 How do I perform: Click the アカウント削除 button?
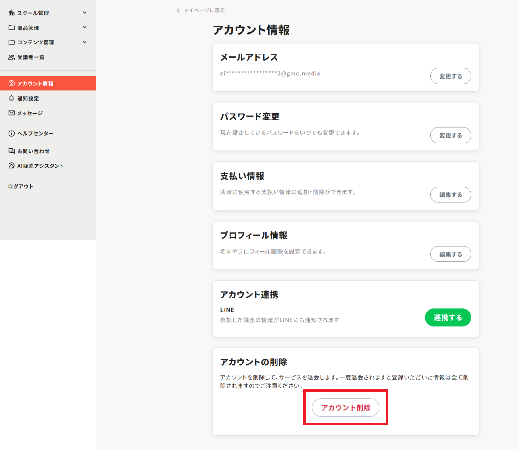pos(346,407)
